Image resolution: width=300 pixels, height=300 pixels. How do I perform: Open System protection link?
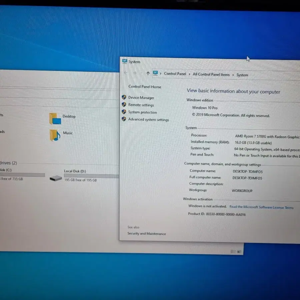click(x=142, y=112)
